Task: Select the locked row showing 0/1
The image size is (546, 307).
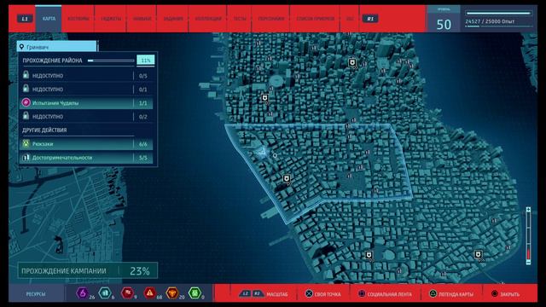Action: click(x=86, y=89)
